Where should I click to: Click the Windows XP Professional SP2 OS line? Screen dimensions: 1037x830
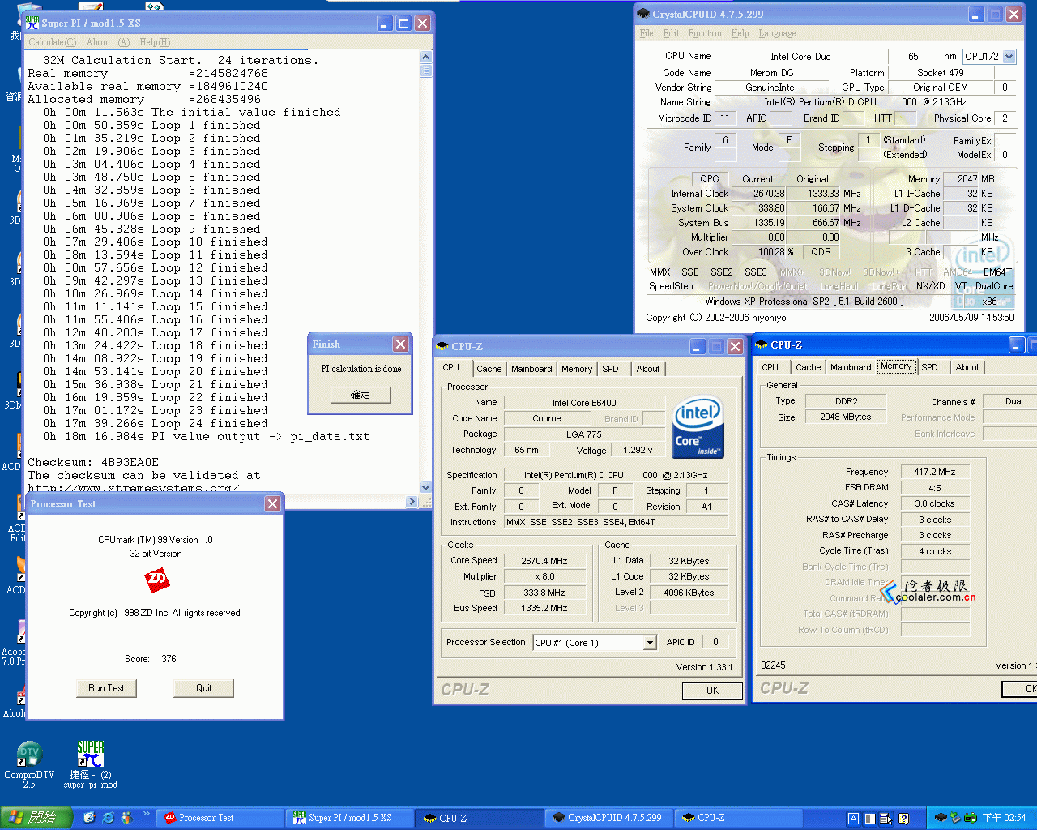tap(804, 302)
